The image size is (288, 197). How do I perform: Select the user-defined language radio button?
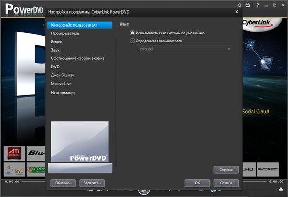132,41
